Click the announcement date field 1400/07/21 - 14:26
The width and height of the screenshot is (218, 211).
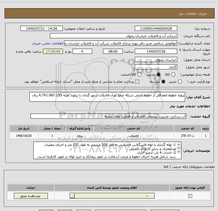pyautogui.click(x=42, y=29)
